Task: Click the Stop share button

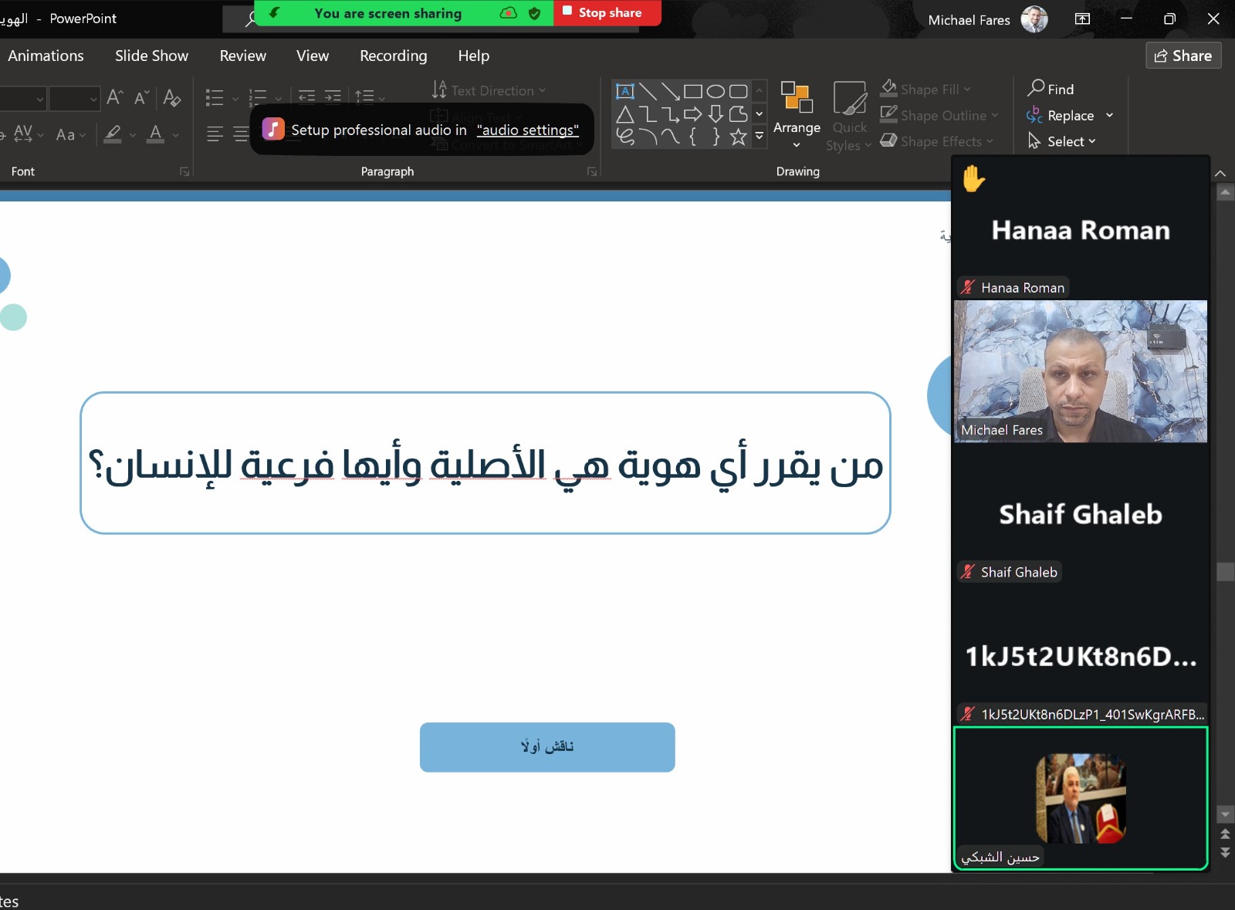Action: pyautogui.click(x=607, y=12)
